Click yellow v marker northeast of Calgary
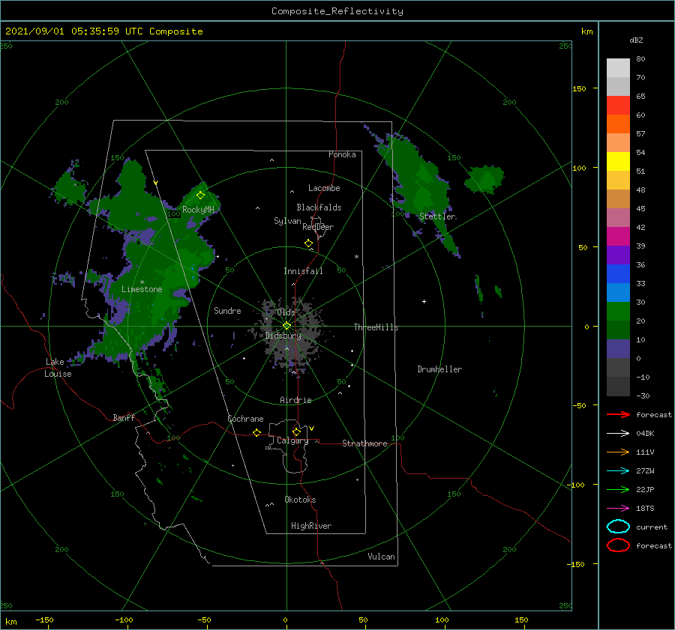The image size is (675, 630). click(312, 428)
